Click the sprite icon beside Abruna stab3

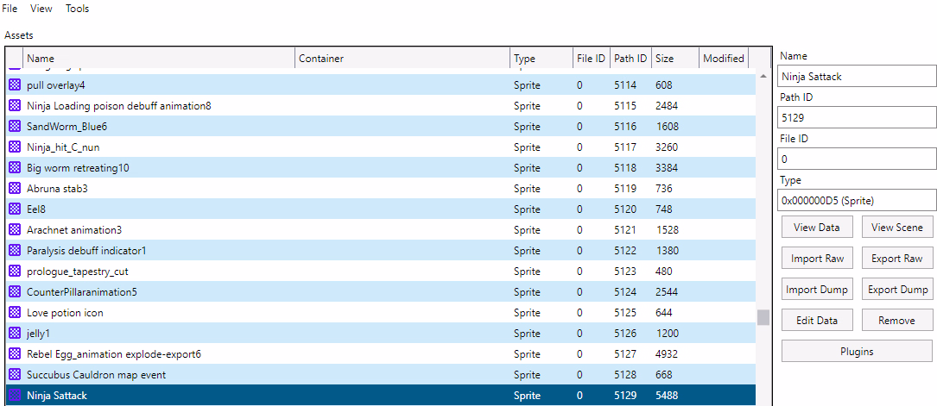click(x=15, y=189)
